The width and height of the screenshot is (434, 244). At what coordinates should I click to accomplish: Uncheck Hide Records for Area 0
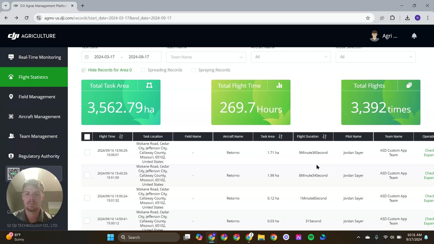coord(83,70)
